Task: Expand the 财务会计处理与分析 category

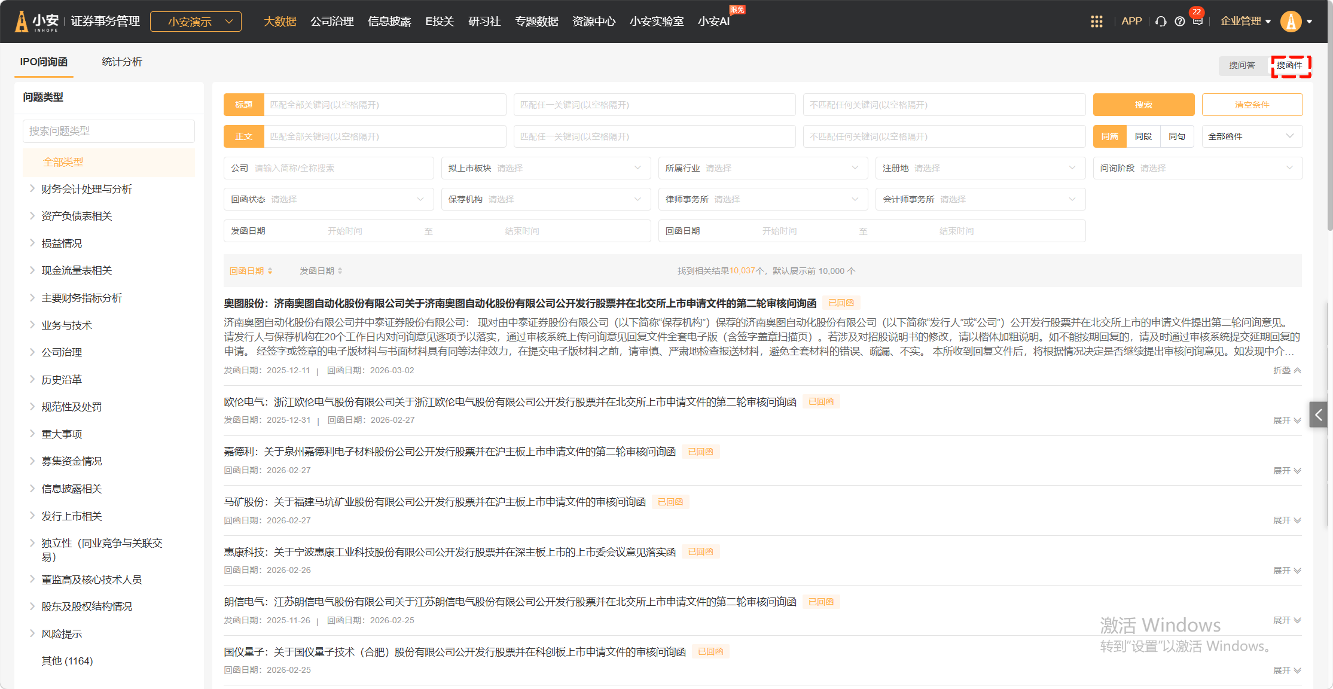Action: tap(32, 189)
